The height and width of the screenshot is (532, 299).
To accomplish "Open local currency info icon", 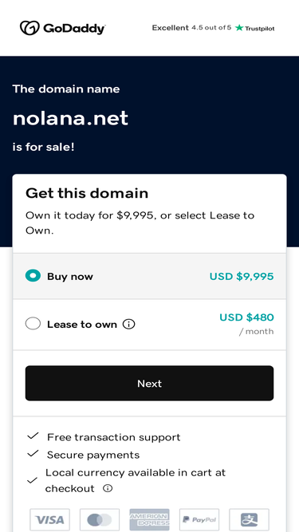I will click(x=108, y=488).
